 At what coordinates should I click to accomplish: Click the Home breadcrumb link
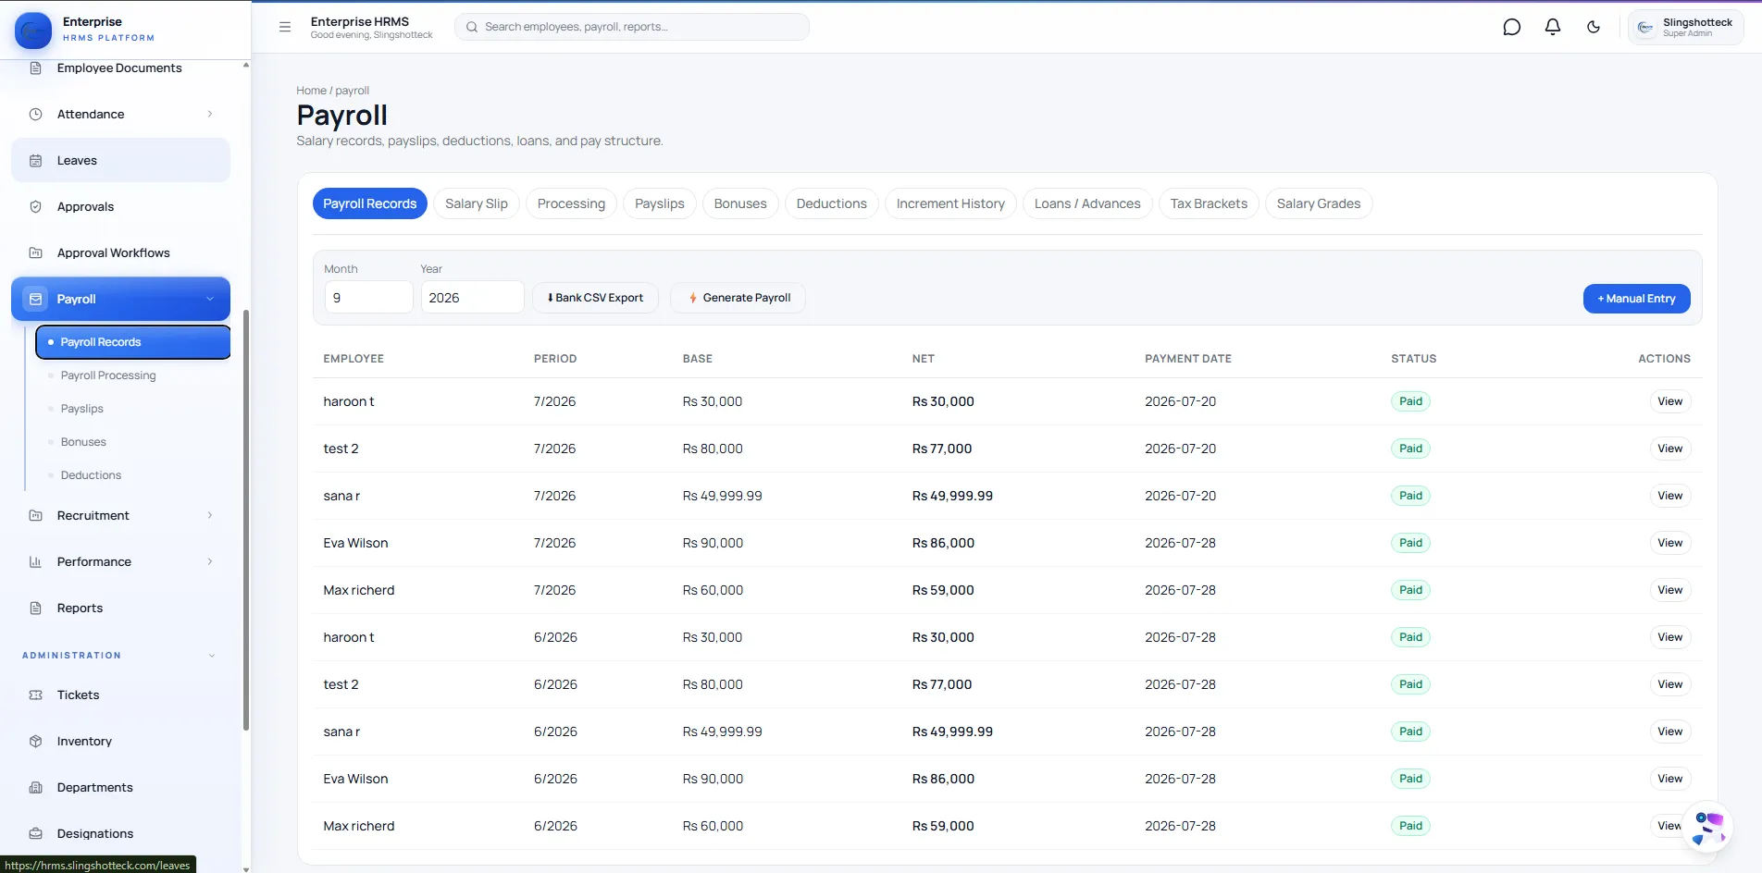point(311,91)
